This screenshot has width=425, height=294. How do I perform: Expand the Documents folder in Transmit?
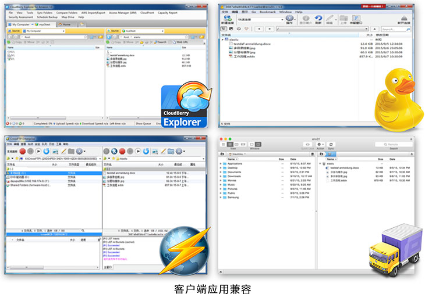[x=221, y=172]
